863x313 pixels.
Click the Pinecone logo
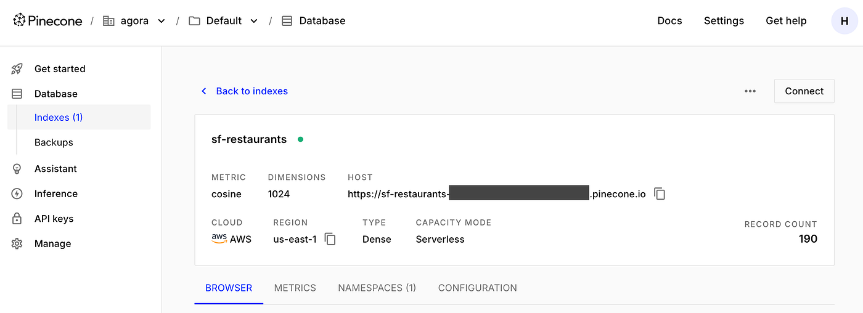[47, 21]
